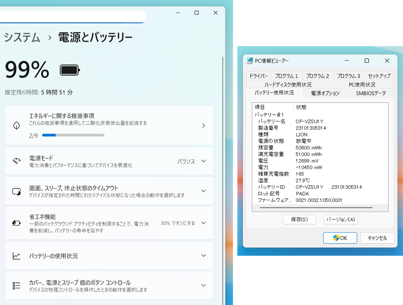Image resolution: width=403 pixels, height=305 pixels.
Task: Click the PC情報ビューアー title bar icon
Action: [250, 61]
